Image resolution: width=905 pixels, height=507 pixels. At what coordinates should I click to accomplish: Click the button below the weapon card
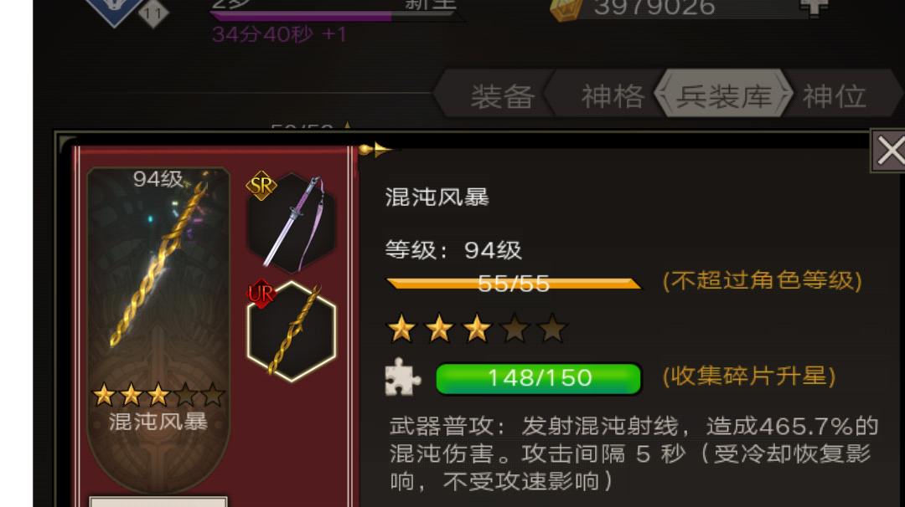click(x=158, y=501)
